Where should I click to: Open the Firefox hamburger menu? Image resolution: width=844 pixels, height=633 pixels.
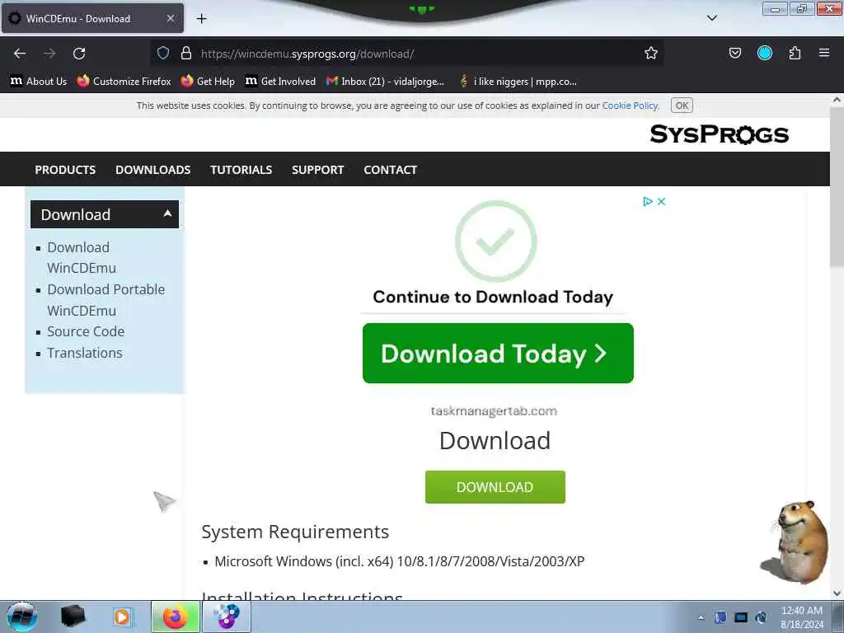pos(823,53)
